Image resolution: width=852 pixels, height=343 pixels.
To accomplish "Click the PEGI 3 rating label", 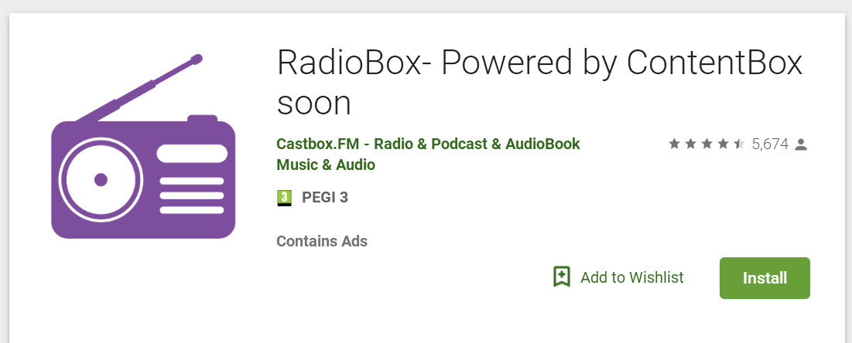I will (x=325, y=198).
